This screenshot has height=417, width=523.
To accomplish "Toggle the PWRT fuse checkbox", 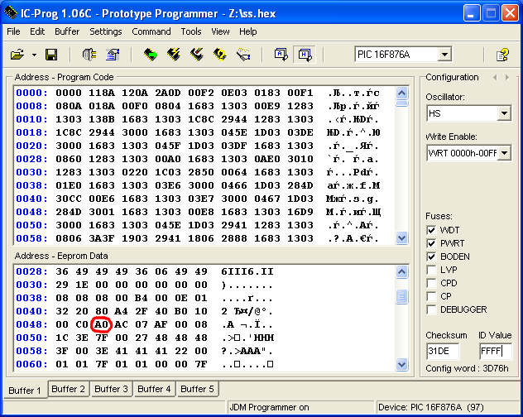I will 431,243.
